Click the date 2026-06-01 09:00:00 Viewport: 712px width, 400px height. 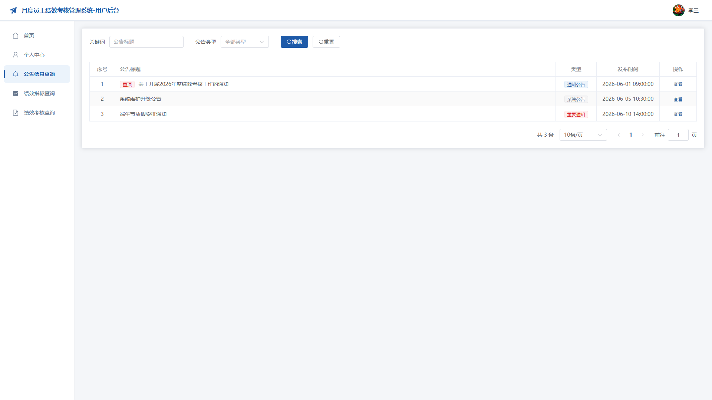pyautogui.click(x=628, y=84)
